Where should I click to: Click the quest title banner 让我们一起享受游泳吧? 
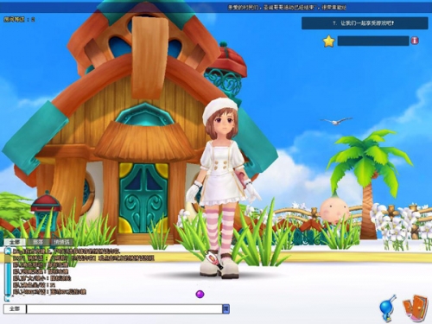pyautogui.click(x=365, y=23)
